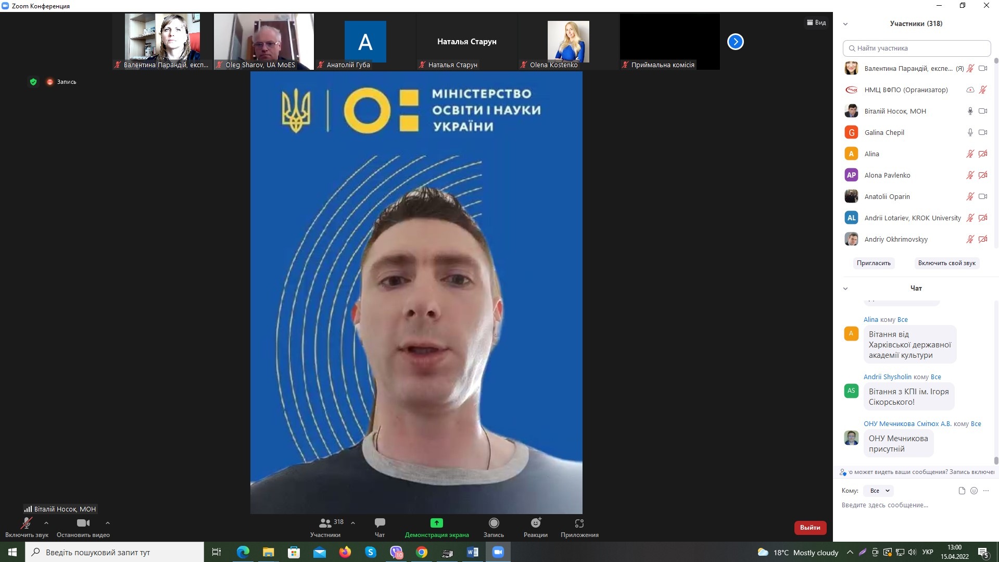Open the Кому: Все recipient dropdown
999x562 pixels.
[879, 491]
